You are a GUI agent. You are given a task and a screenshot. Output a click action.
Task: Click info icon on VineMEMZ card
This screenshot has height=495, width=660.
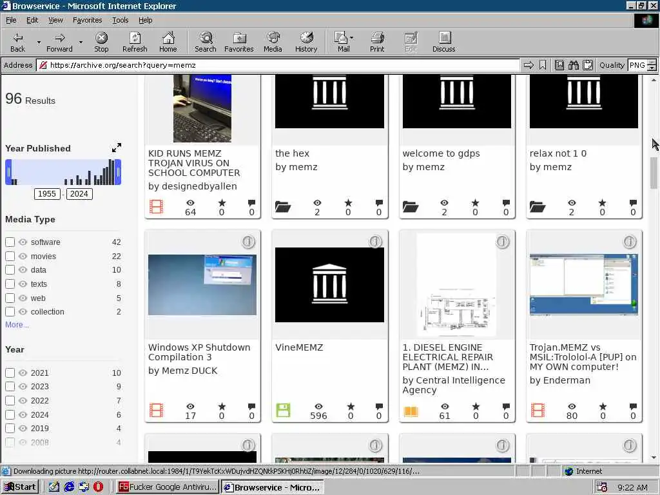(x=375, y=242)
